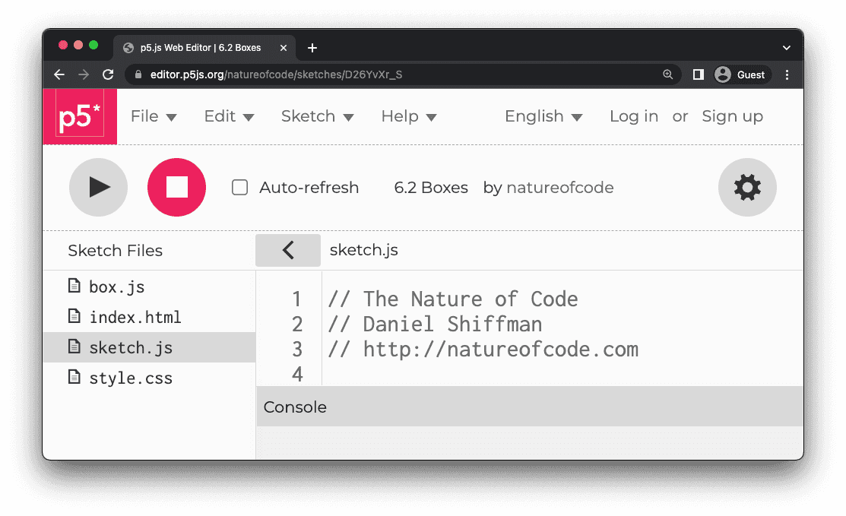Click the Sign up link

731,116
